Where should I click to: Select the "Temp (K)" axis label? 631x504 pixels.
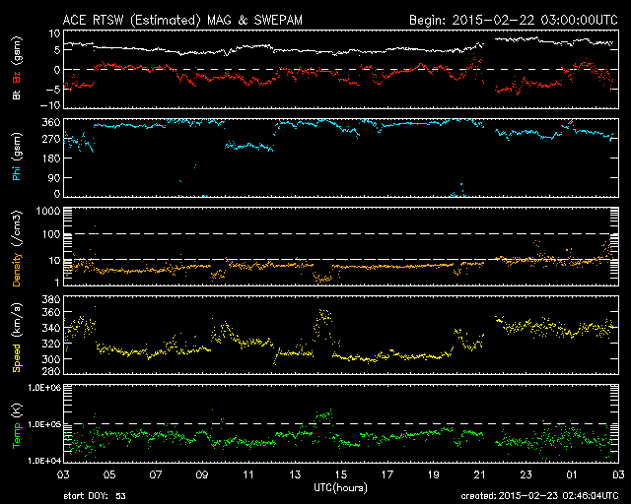[x=17, y=426]
